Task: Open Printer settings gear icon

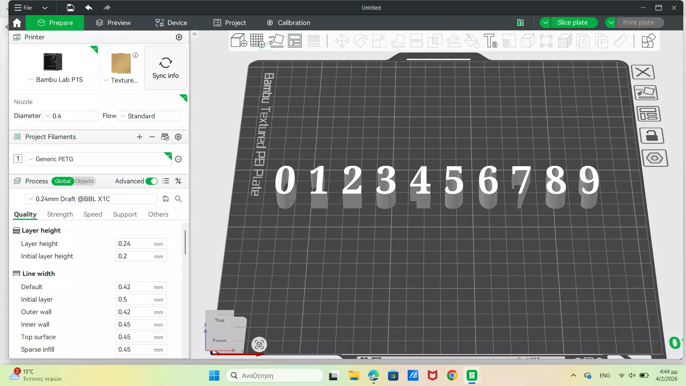Action: [x=179, y=37]
